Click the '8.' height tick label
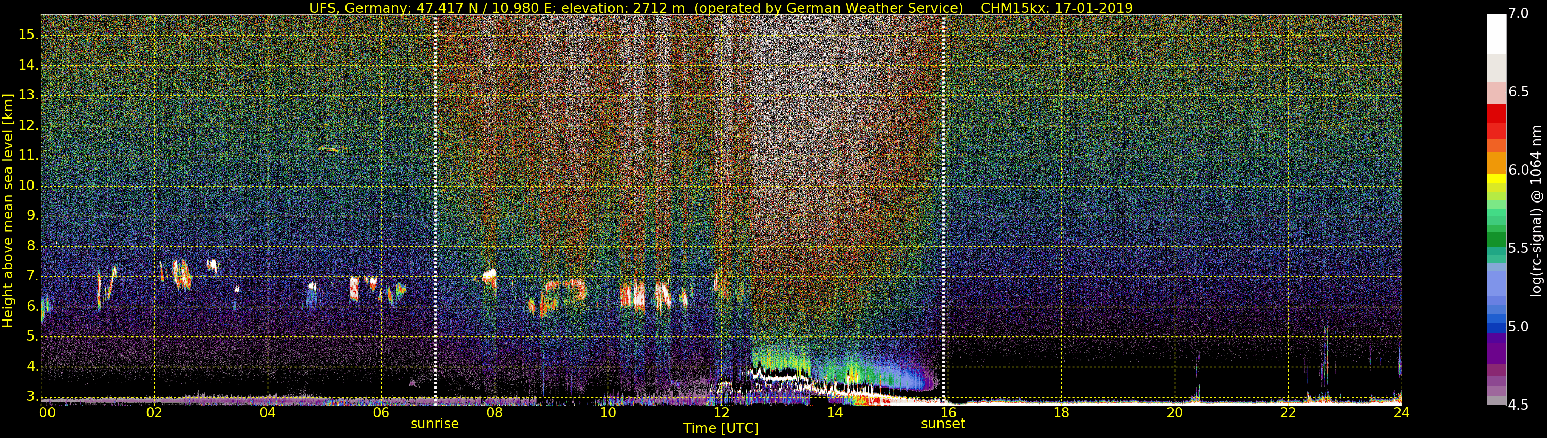 click(32, 246)
